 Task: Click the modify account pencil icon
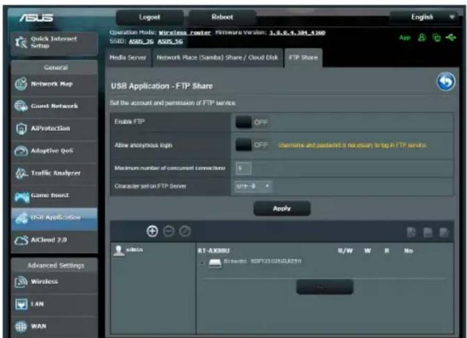tap(185, 231)
